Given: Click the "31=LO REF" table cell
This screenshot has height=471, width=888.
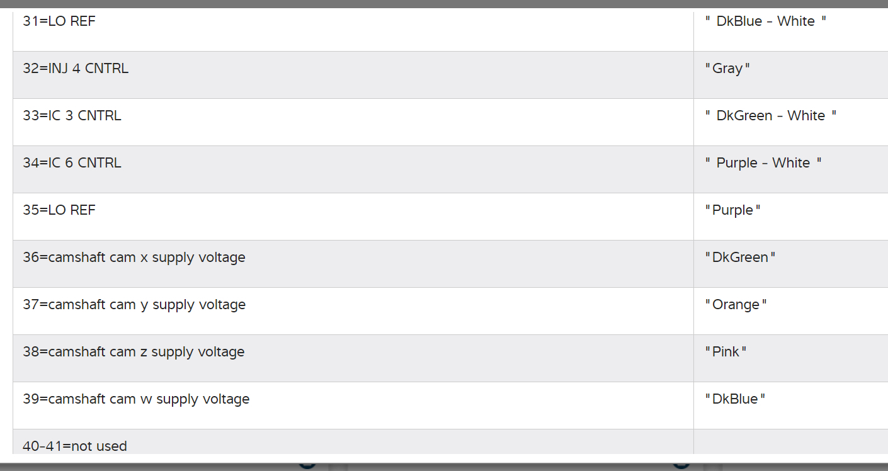Looking at the screenshot, I should point(59,21).
